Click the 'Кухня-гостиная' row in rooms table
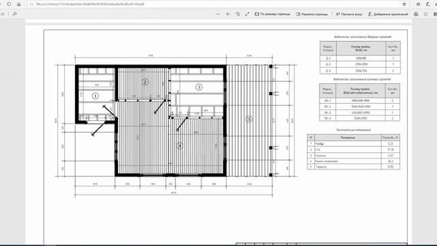Image resolution: width=437 pixels, height=246 pixels. [354, 161]
